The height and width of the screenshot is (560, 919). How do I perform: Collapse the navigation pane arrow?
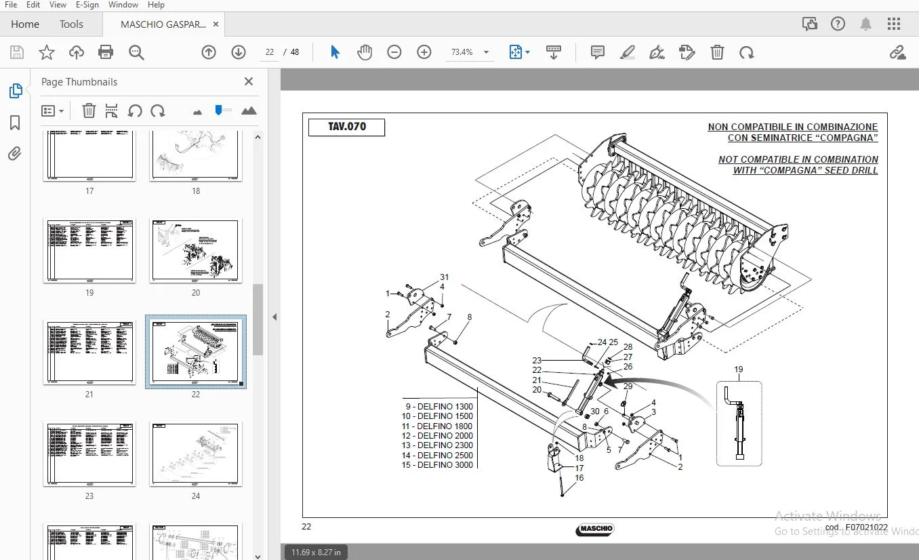click(x=274, y=317)
